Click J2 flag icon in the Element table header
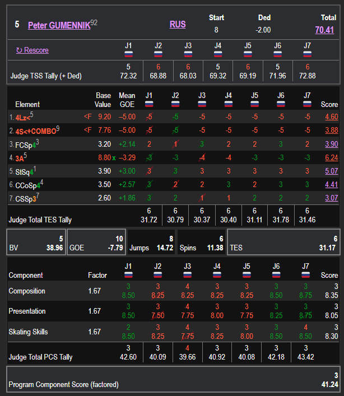The height and width of the screenshot is (396, 344). 175,104
